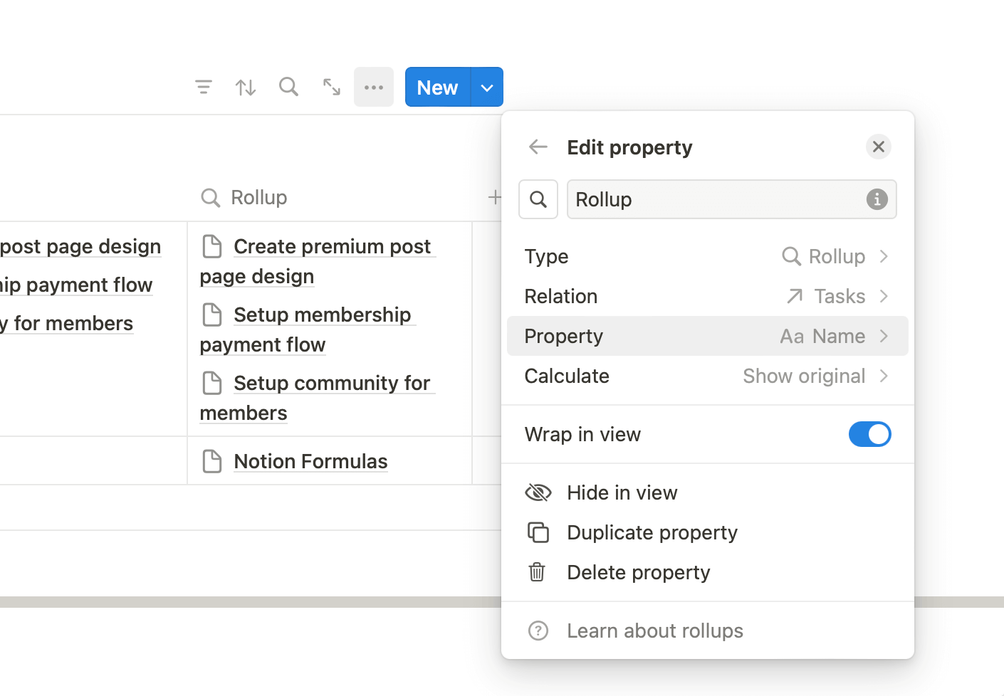The image size is (1004, 696).
Task: Click the page icon next to Notion Formulas
Action: pyautogui.click(x=212, y=461)
